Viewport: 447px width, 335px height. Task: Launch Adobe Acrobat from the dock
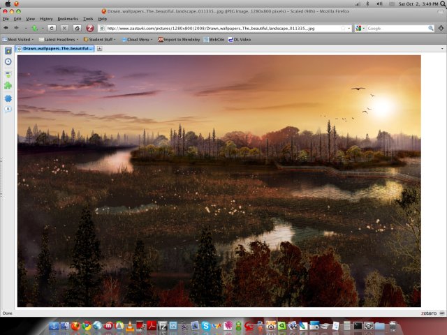(x=152, y=326)
